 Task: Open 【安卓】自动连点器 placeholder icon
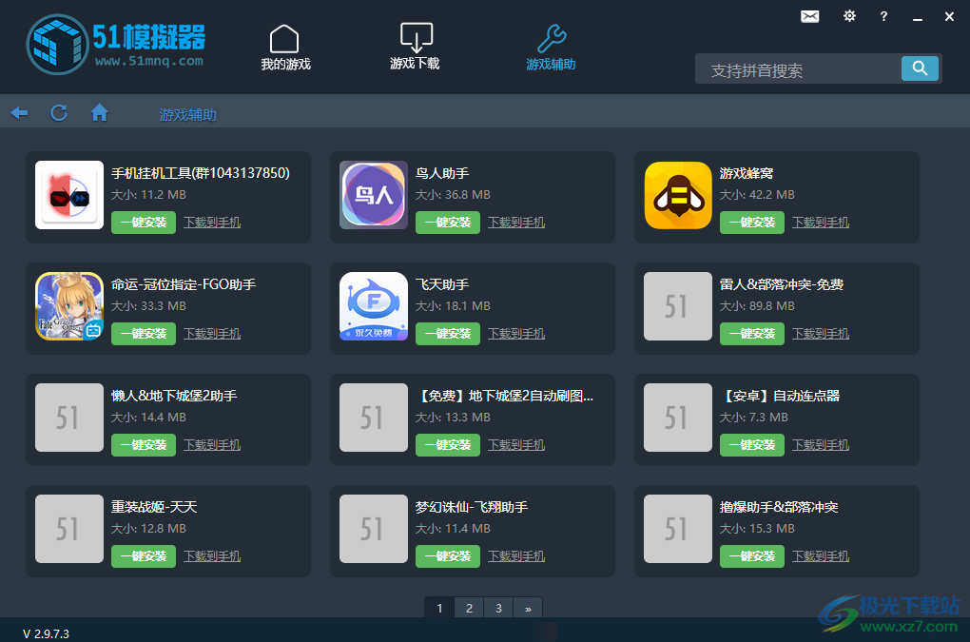pos(678,418)
